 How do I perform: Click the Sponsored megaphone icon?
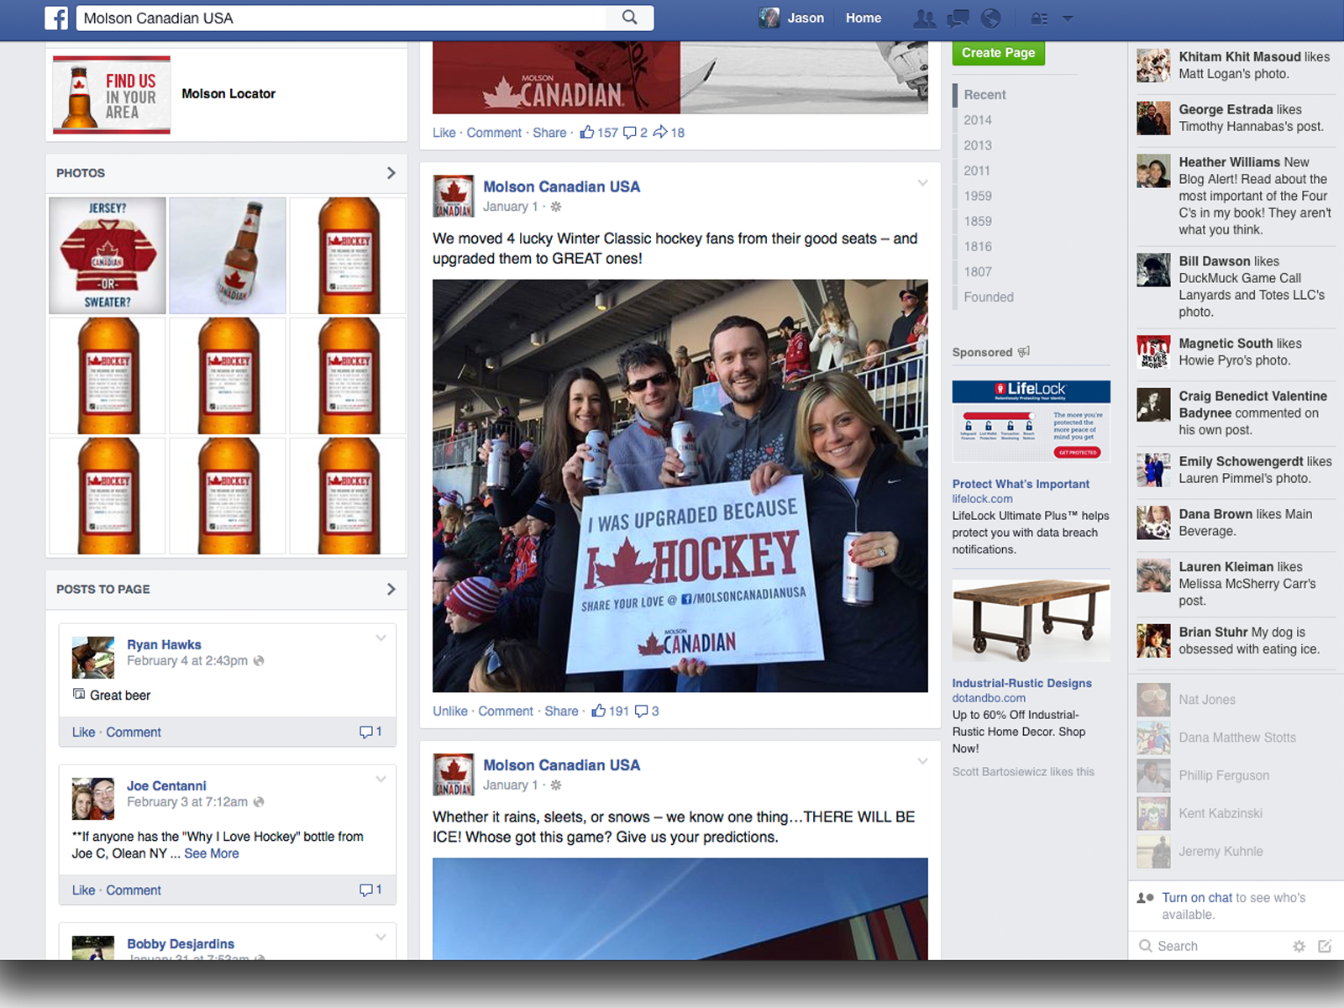[1024, 352]
